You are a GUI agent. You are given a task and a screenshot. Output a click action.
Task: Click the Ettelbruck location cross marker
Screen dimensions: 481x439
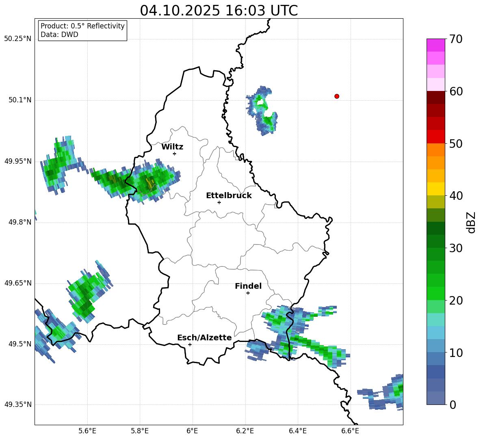click(x=219, y=202)
